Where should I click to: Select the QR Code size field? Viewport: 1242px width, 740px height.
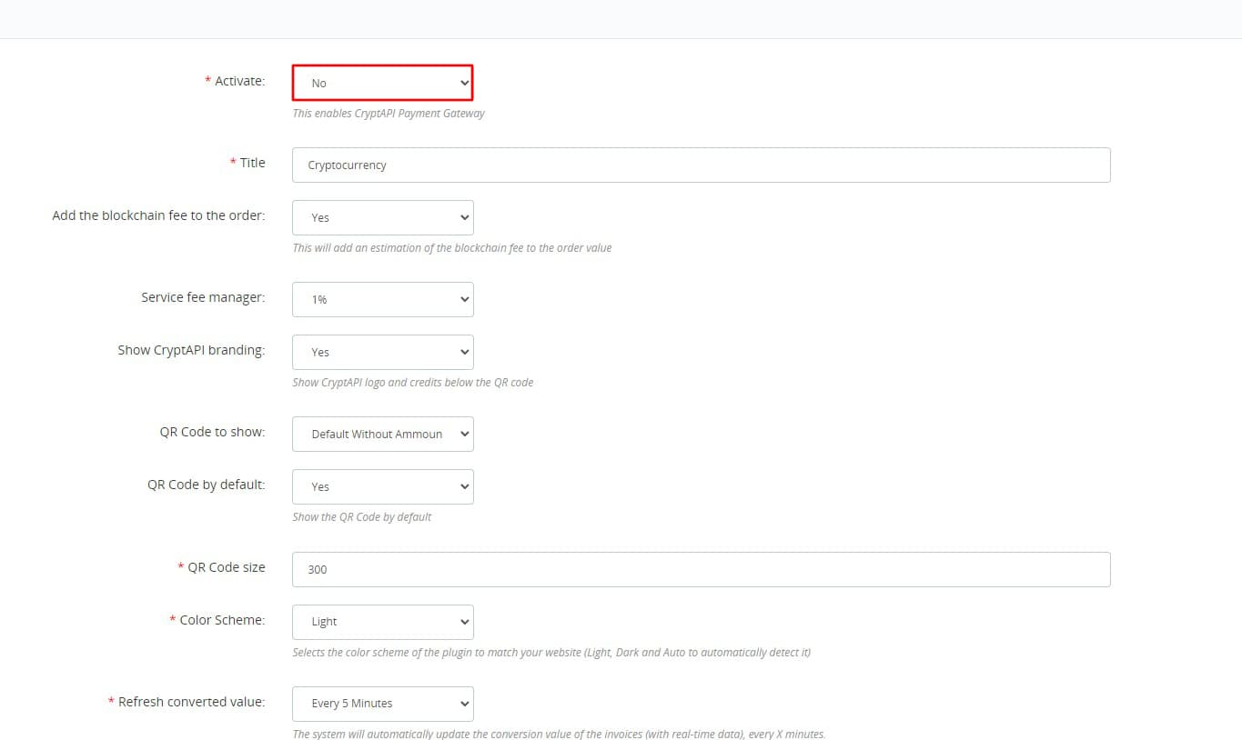(x=701, y=569)
